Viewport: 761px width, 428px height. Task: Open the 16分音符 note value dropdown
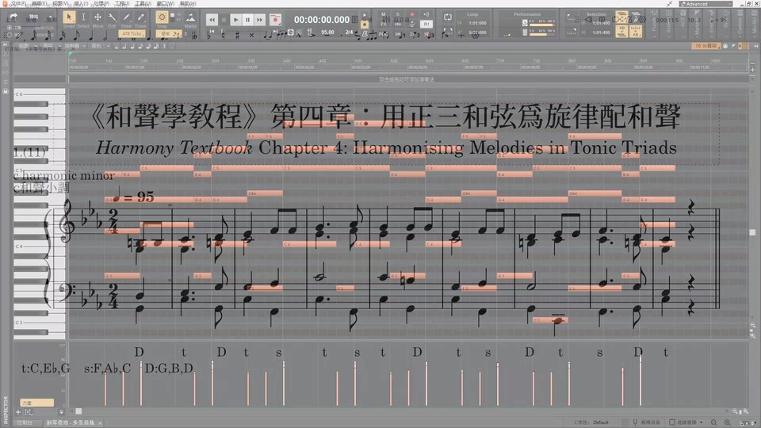(x=706, y=46)
